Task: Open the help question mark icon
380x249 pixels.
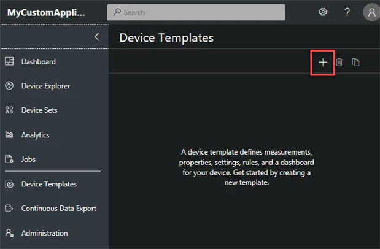Action: click(347, 12)
